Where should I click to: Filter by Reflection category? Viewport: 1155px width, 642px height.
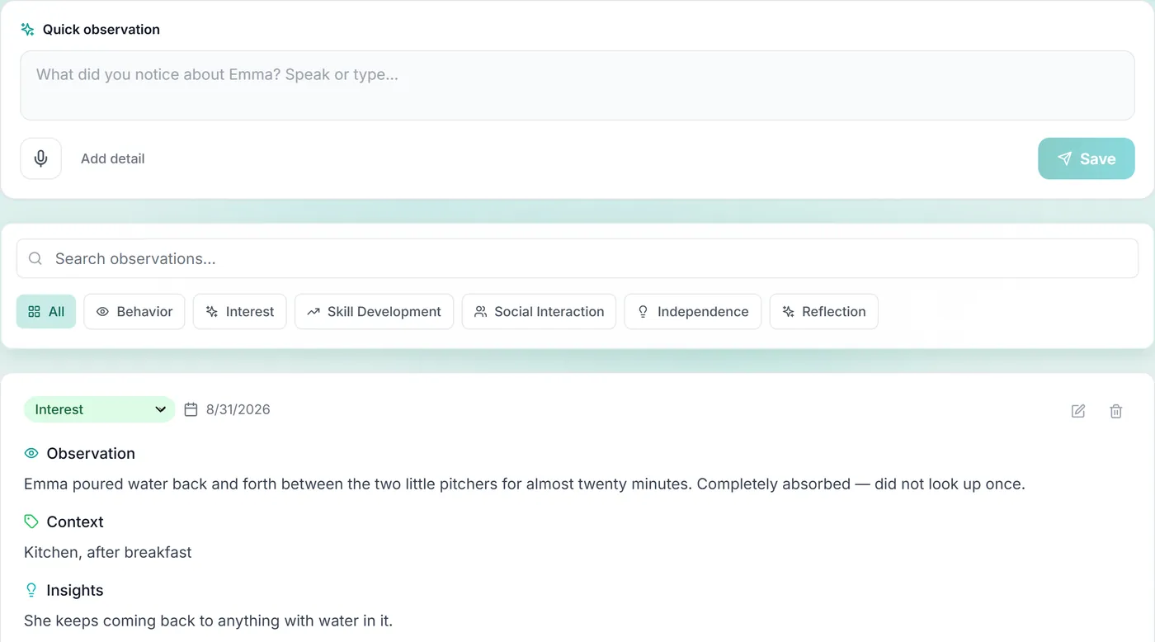coord(823,312)
